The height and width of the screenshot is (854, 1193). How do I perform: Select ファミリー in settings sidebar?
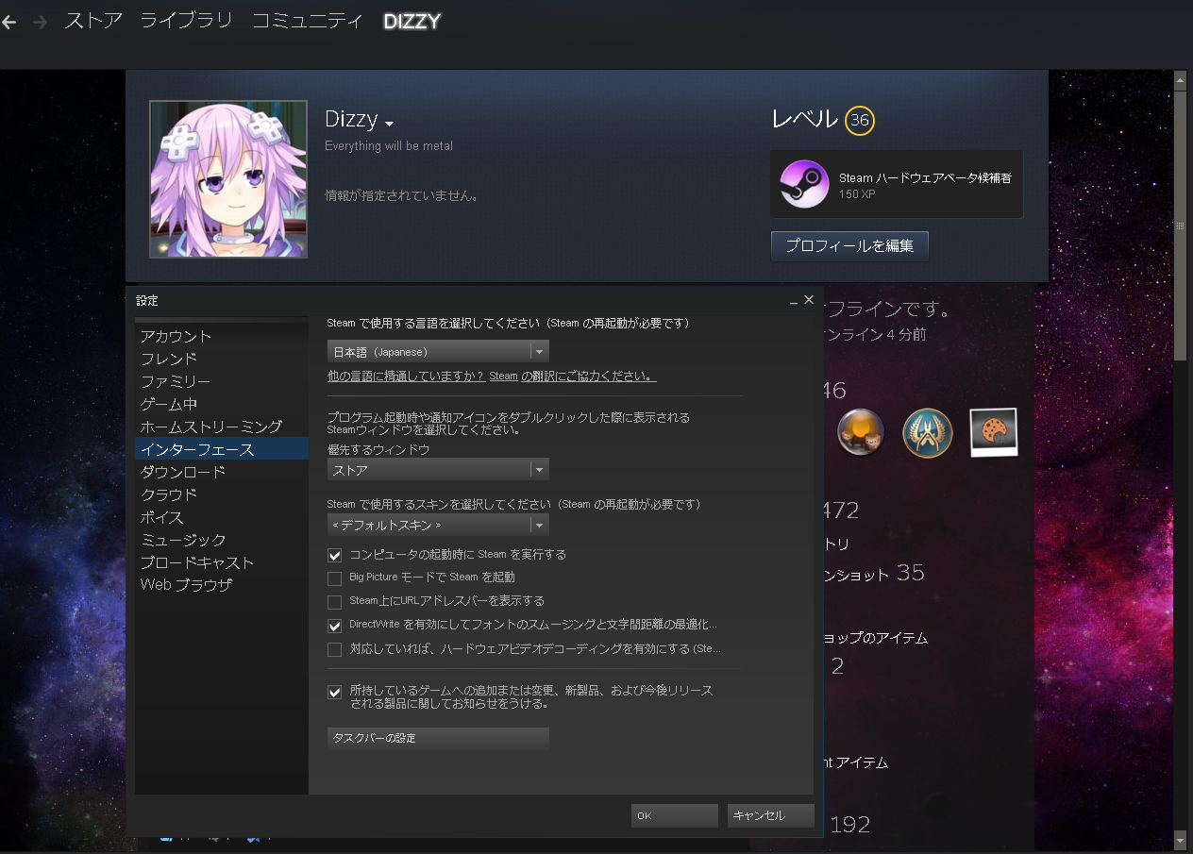pos(222,381)
